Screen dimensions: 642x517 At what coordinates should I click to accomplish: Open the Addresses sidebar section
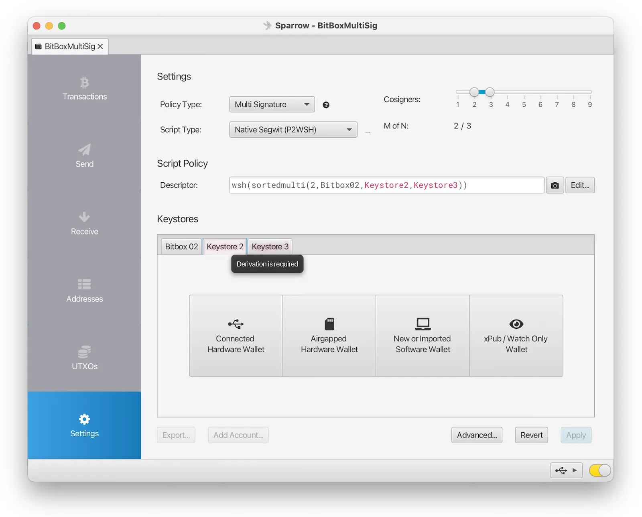84,291
